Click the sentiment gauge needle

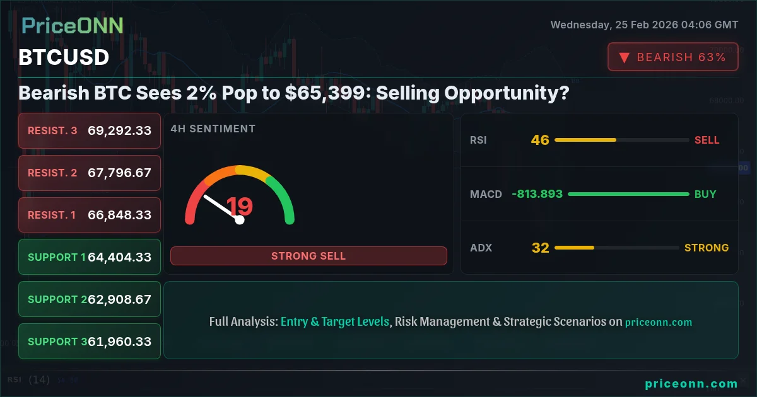[x=221, y=208]
